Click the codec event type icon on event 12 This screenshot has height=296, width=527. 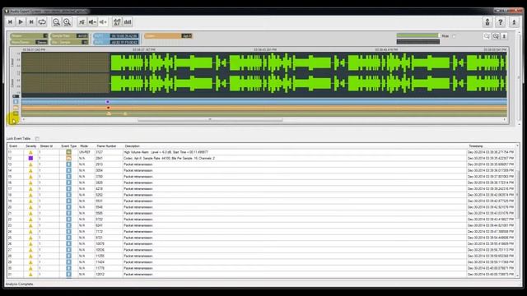tap(68, 158)
